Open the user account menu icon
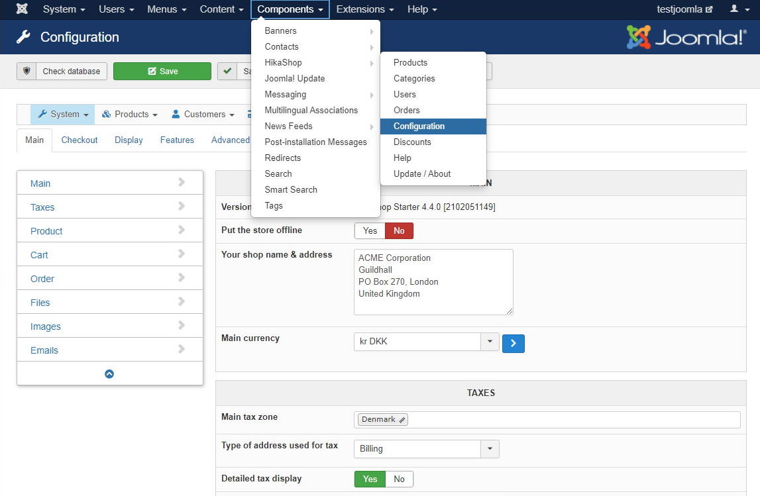Viewport: 760px width, 496px height. (739, 9)
